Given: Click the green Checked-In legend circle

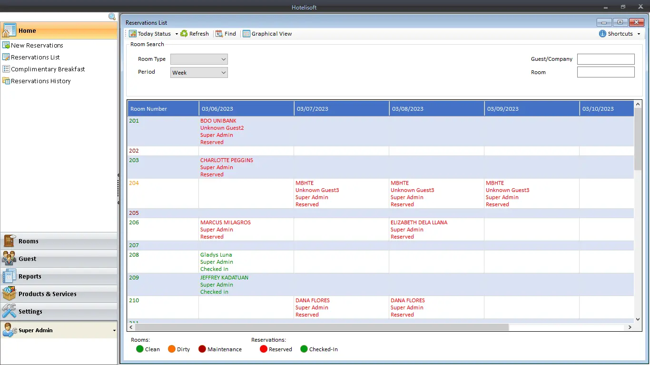Looking at the screenshot, I should click(x=304, y=349).
